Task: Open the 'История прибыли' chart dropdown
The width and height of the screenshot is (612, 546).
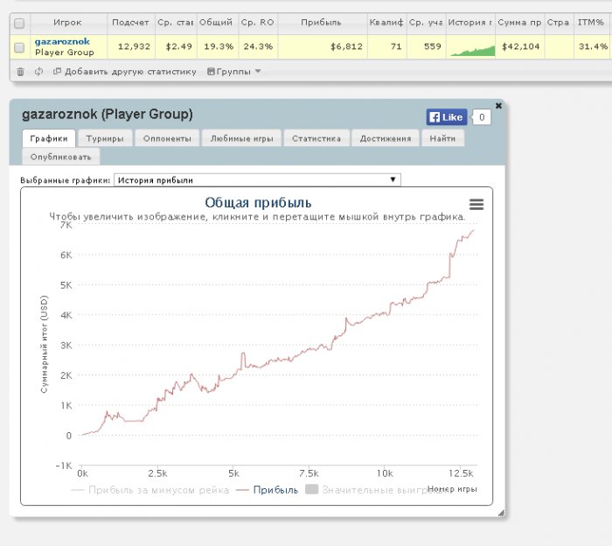Action: [257, 179]
